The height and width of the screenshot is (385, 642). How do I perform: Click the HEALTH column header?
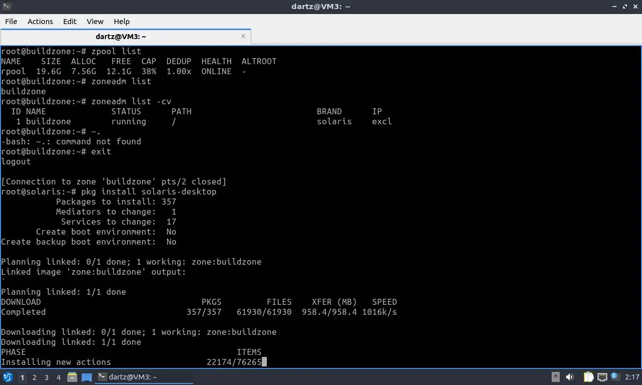coord(217,61)
